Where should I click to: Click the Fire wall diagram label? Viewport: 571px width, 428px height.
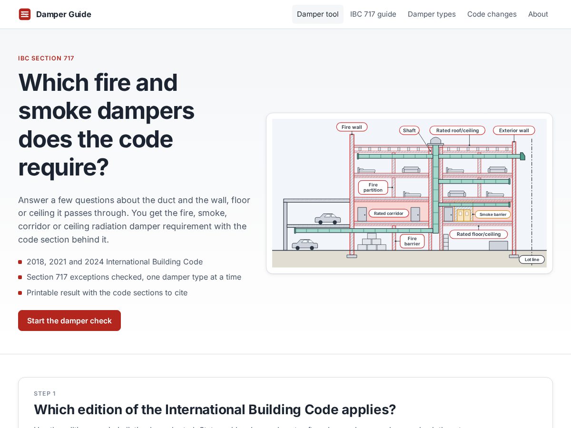pos(352,127)
